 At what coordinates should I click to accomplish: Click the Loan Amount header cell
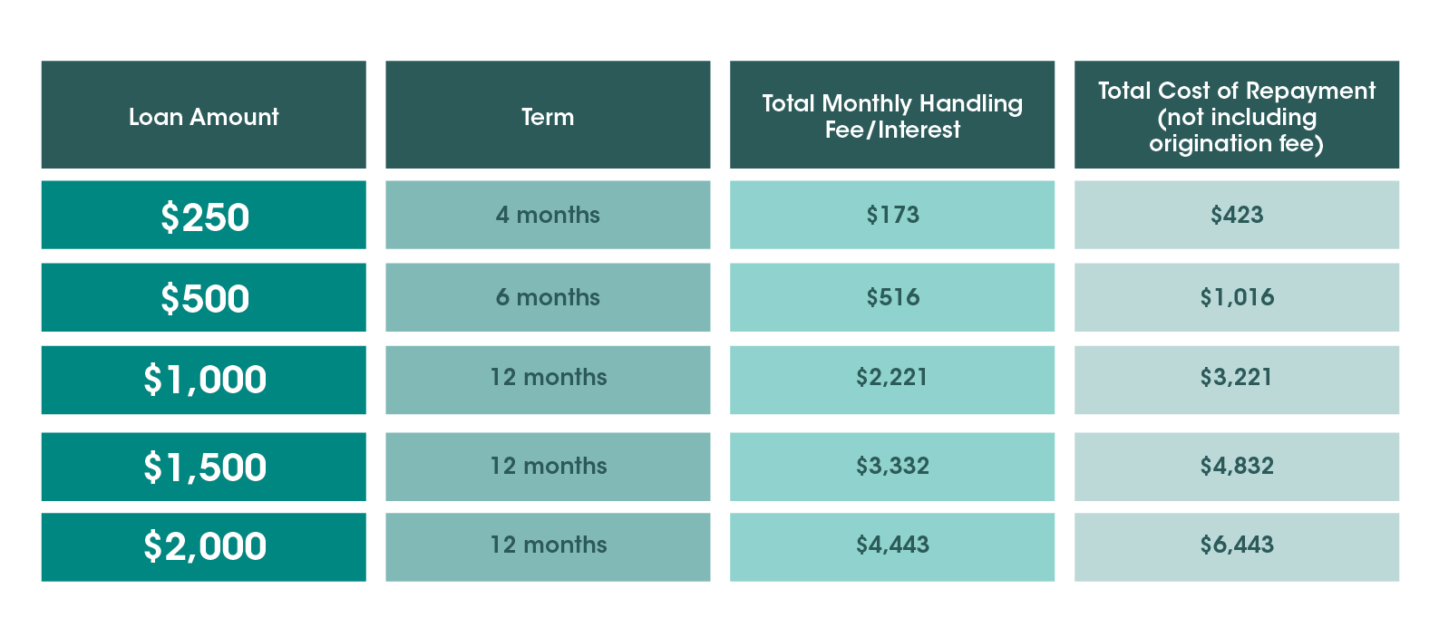click(203, 115)
